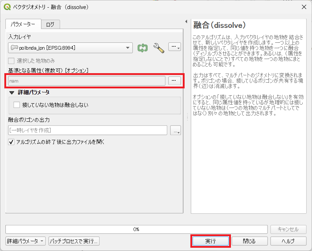Open the 詳細パラメータ dropdown button at bottom
The image size is (312, 251).
pos(25,241)
